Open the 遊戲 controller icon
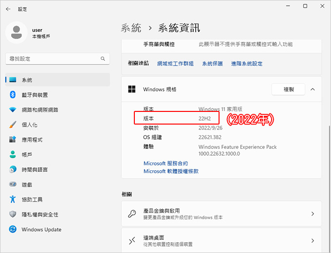This screenshot has width=331, height=253. pos(13,184)
